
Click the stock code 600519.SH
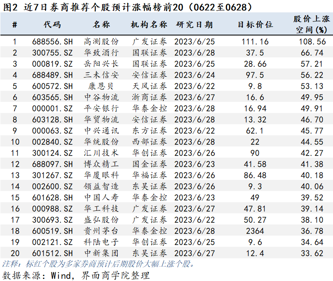52,231
